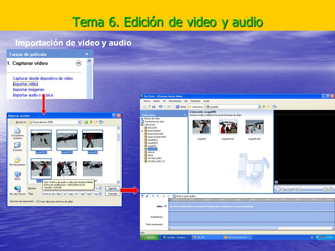Open the Ver menu
Screen dimensions: 335x251
164,101
